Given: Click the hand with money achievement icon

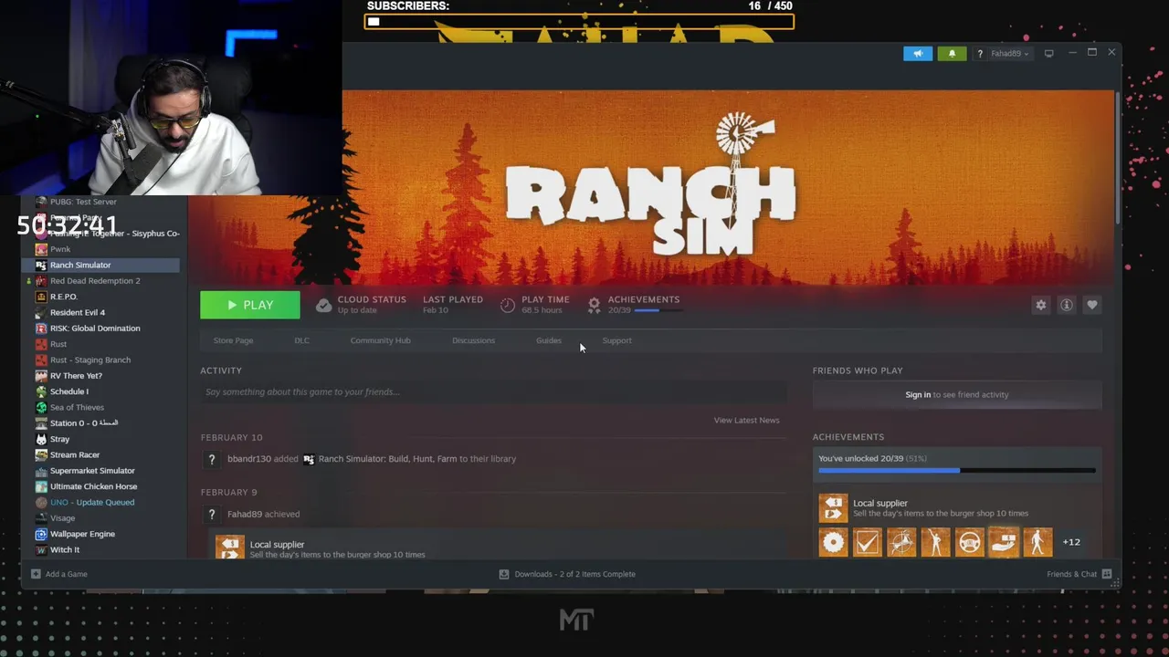Looking at the screenshot, I should point(1004,543).
